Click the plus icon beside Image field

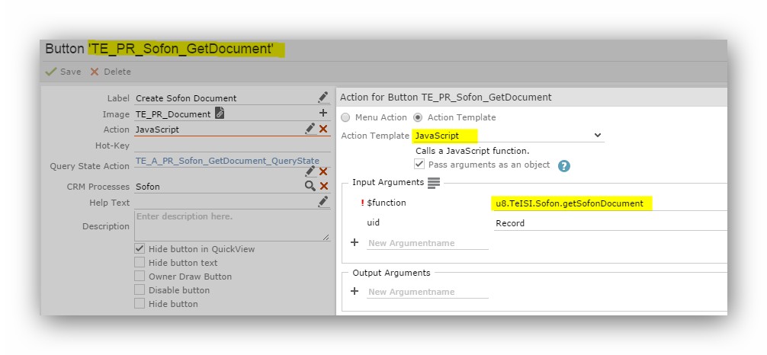point(323,113)
